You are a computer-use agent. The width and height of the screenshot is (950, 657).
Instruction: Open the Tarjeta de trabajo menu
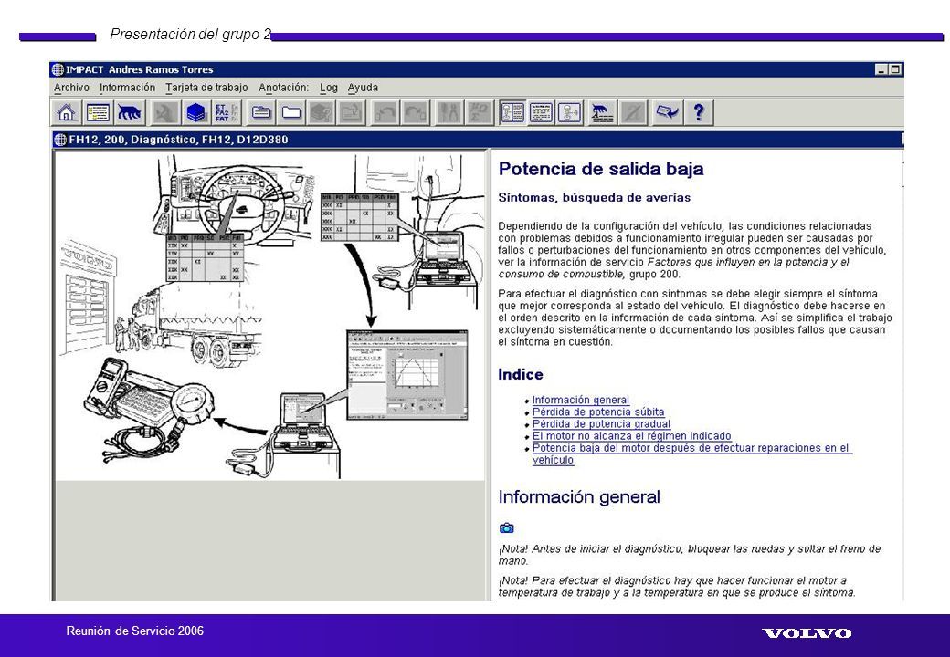(206, 88)
